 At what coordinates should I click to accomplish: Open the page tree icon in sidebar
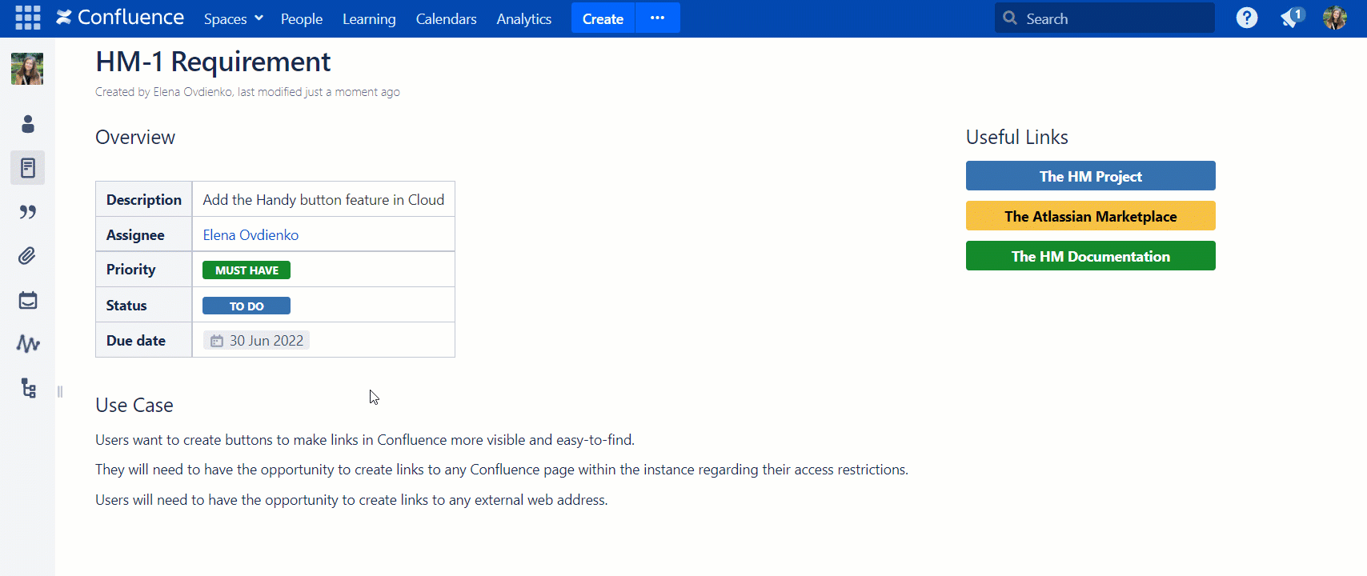coord(29,388)
